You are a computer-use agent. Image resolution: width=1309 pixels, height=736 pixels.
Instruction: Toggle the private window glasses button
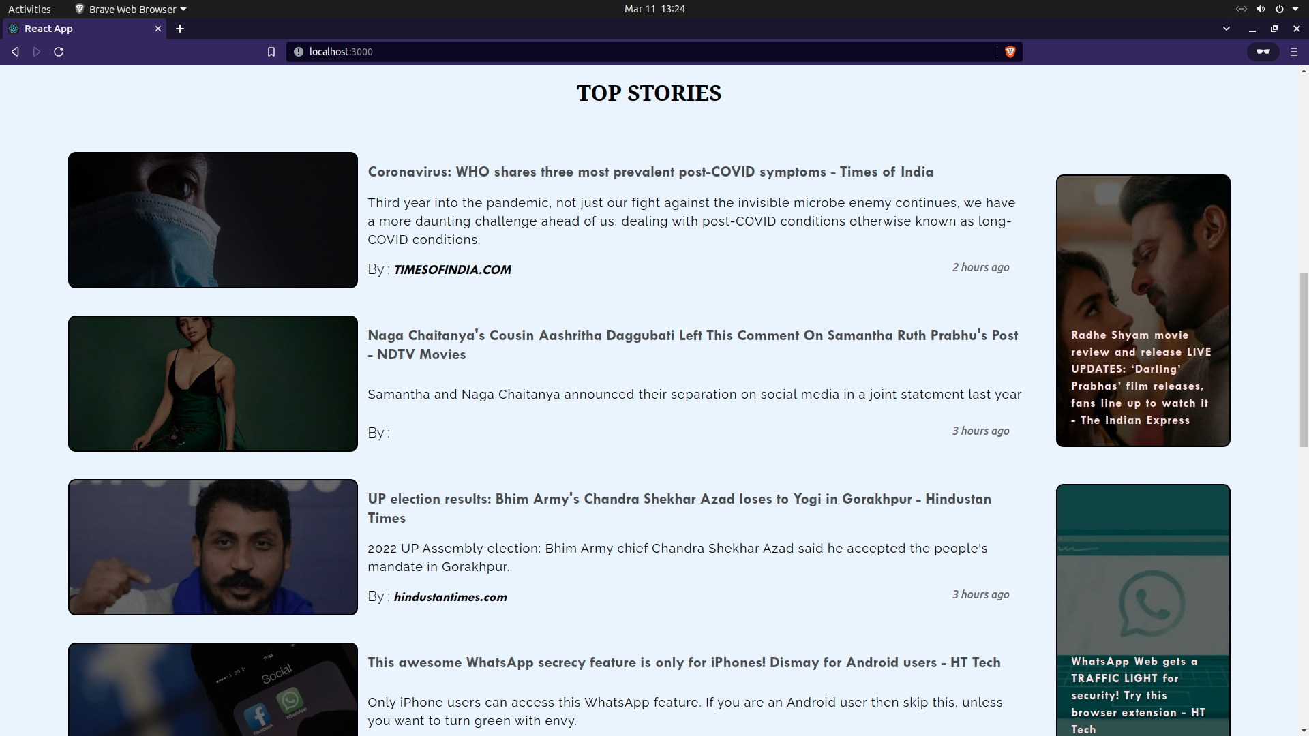[x=1263, y=52]
